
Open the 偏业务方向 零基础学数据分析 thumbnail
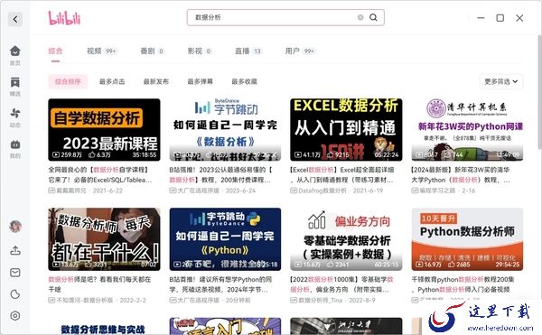(346, 239)
